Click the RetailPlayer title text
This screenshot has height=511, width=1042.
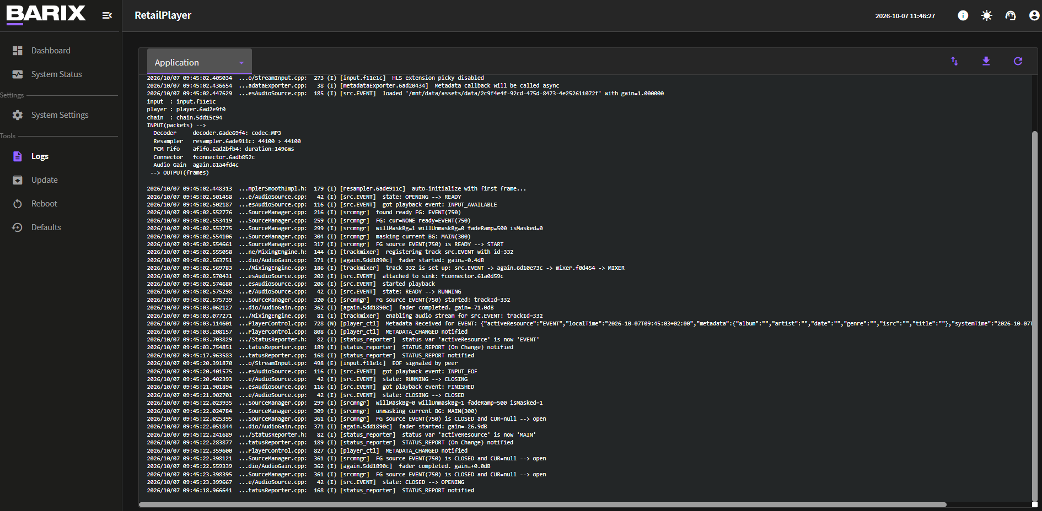click(x=163, y=15)
